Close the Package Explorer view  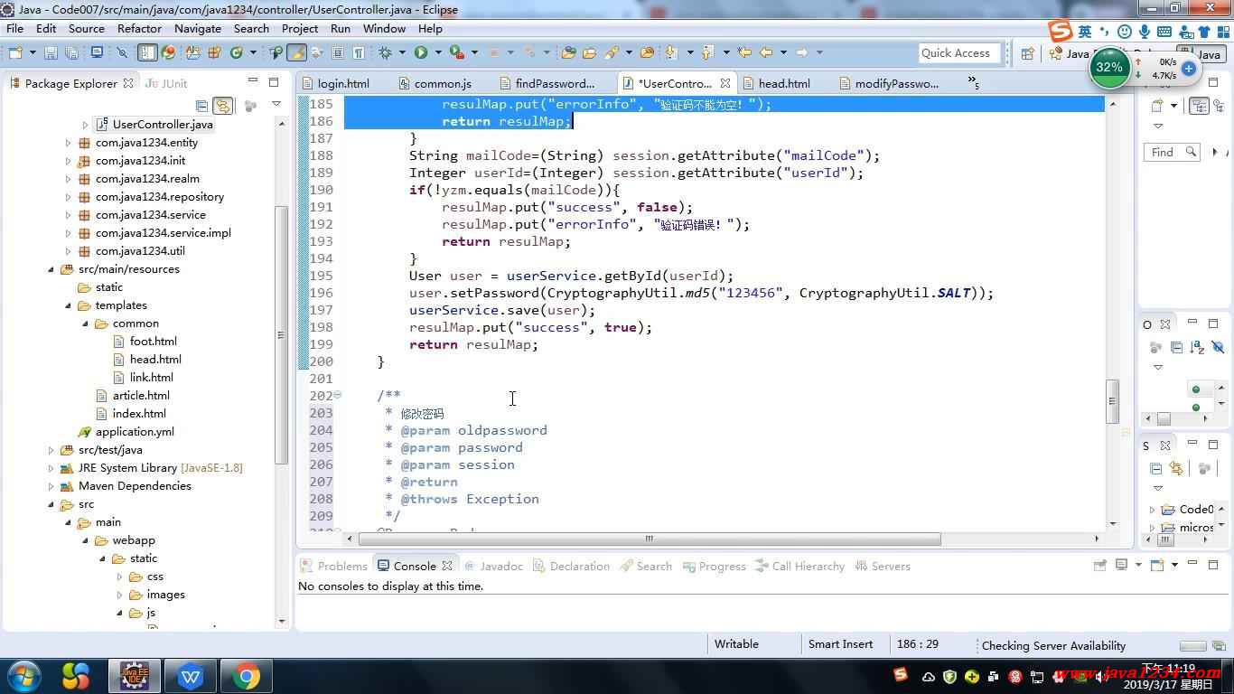click(x=127, y=83)
